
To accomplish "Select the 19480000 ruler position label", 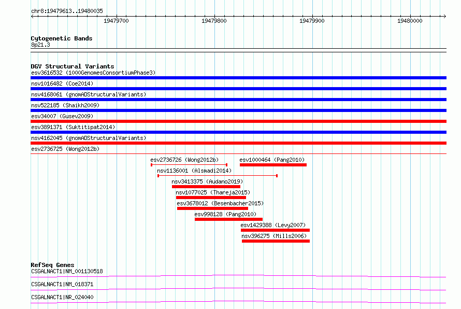I will click(410, 21).
